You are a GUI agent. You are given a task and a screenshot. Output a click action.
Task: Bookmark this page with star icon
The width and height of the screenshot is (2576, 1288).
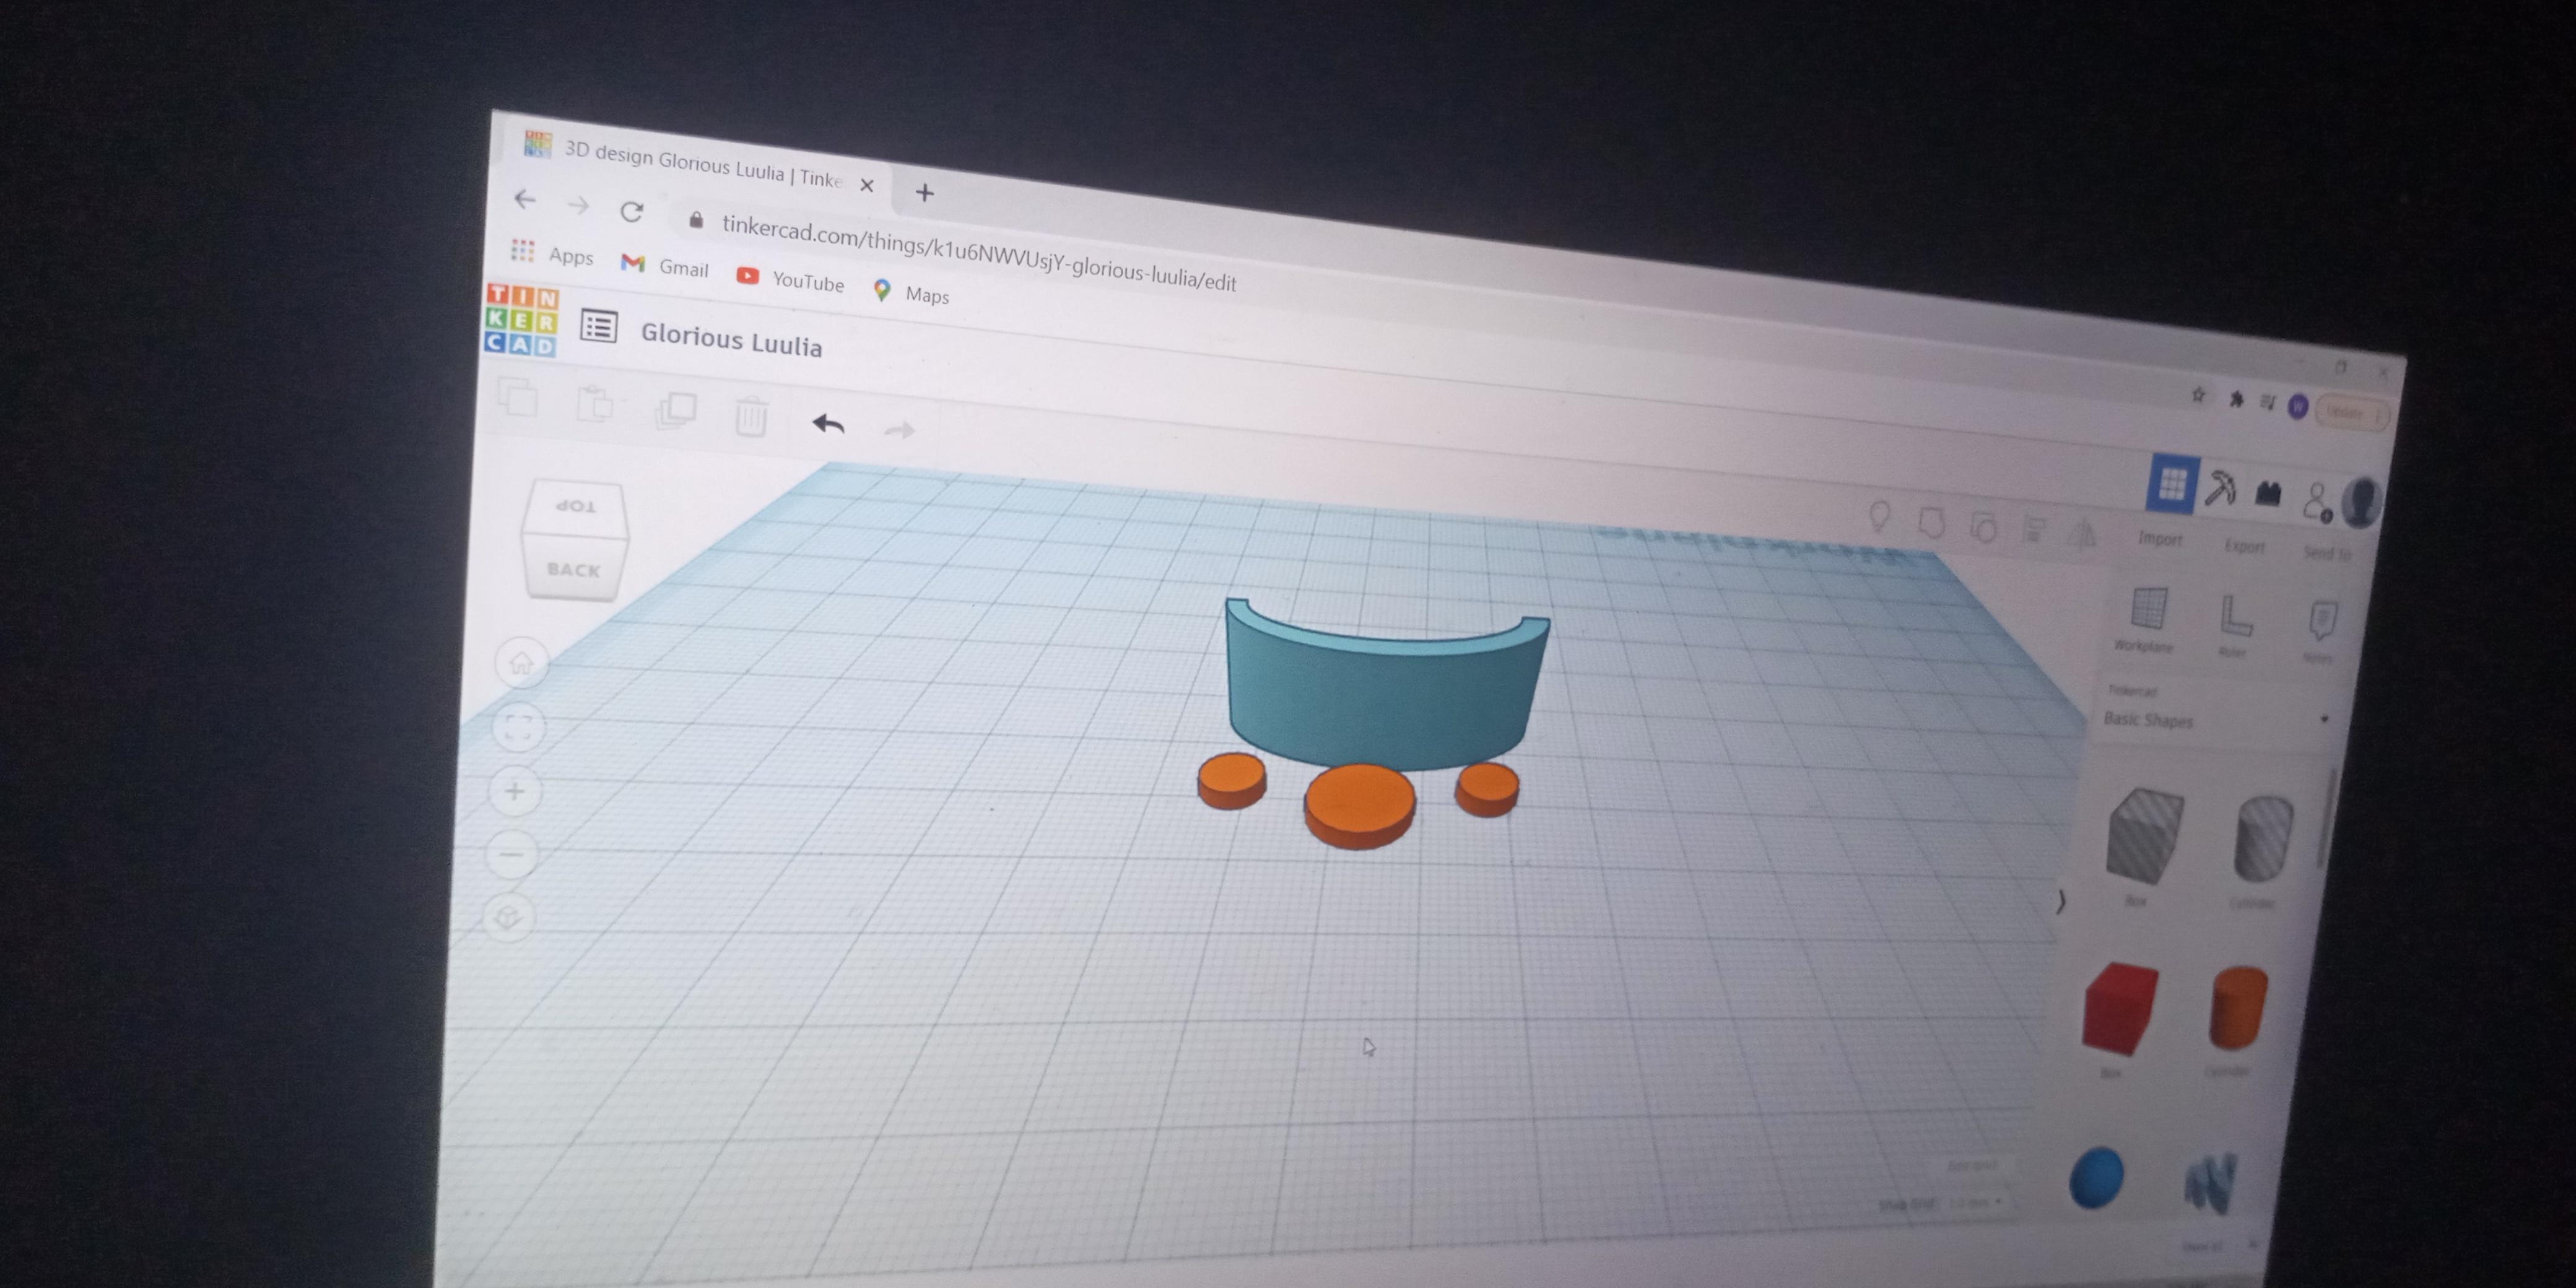2198,395
